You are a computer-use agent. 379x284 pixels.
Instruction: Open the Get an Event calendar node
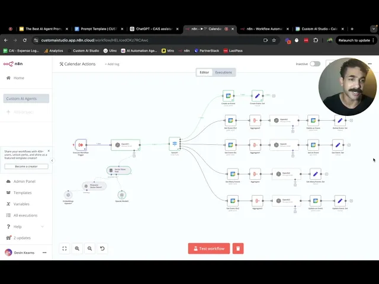pos(313,145)
